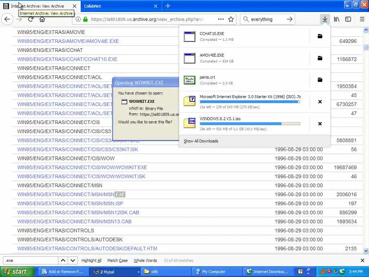Open a new tab with the plus icon

coord(168,6)
